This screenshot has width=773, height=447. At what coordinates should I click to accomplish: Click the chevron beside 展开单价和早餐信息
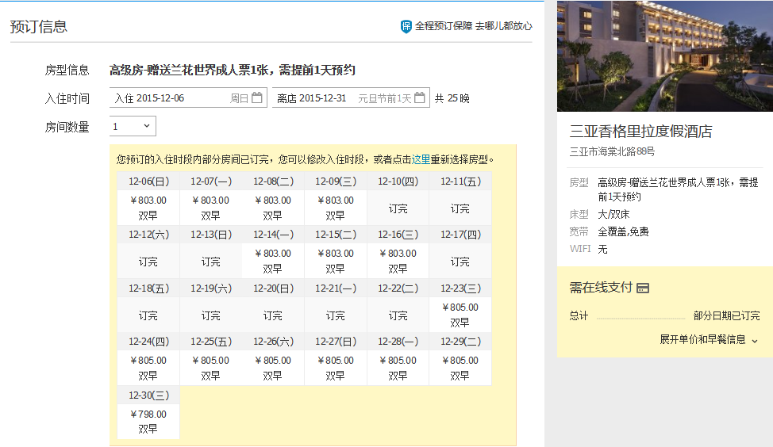(755, 340)
